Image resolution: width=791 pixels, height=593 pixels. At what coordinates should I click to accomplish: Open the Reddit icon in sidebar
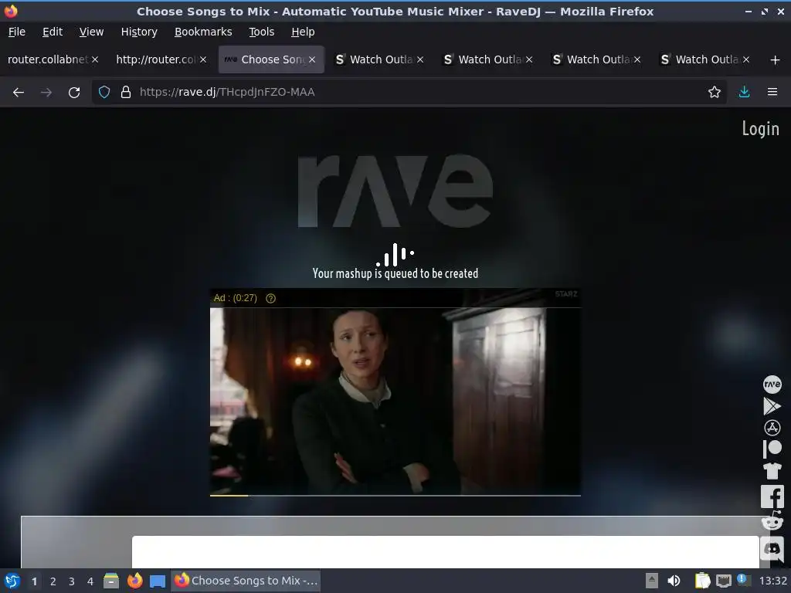[x=772, y=520]
